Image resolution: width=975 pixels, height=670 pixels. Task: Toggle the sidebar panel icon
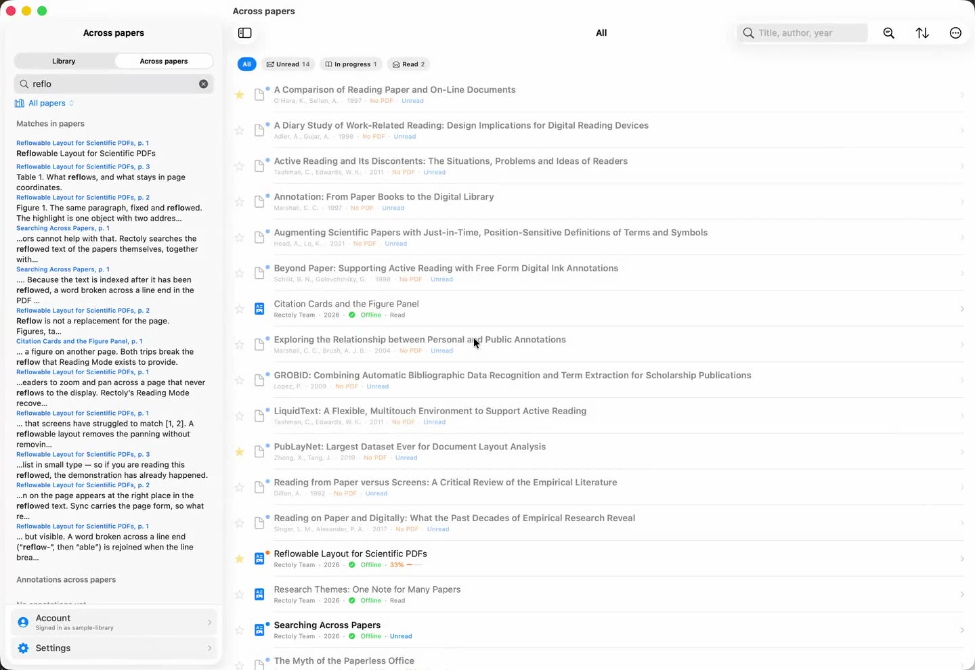point(245,33)
